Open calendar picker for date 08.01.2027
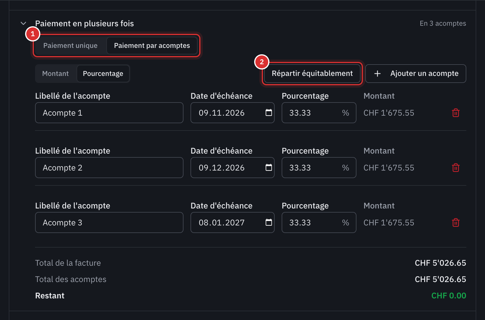This screenshot has height=320, width=485. [269, 222]
